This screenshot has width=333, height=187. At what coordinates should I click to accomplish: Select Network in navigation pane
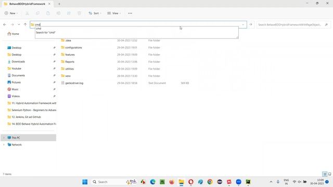pos(15,144)
